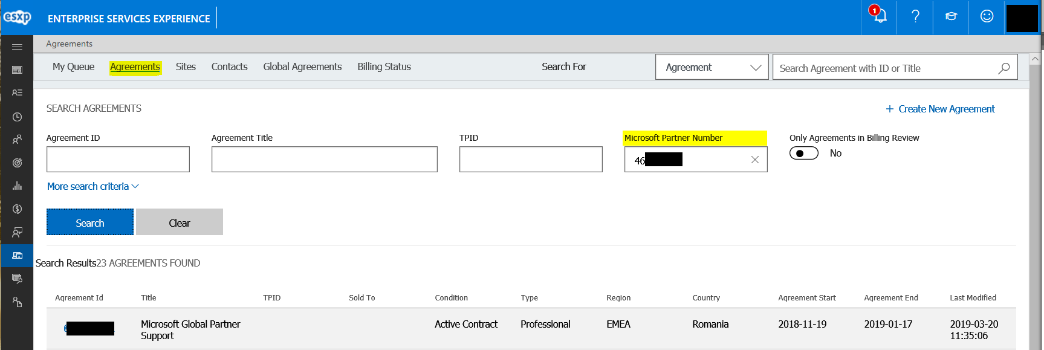Image resolution: width=1044 pixels, height=350 pixels.
Task: Open the clock sidebar icon
Action: [x=17, y=117]
